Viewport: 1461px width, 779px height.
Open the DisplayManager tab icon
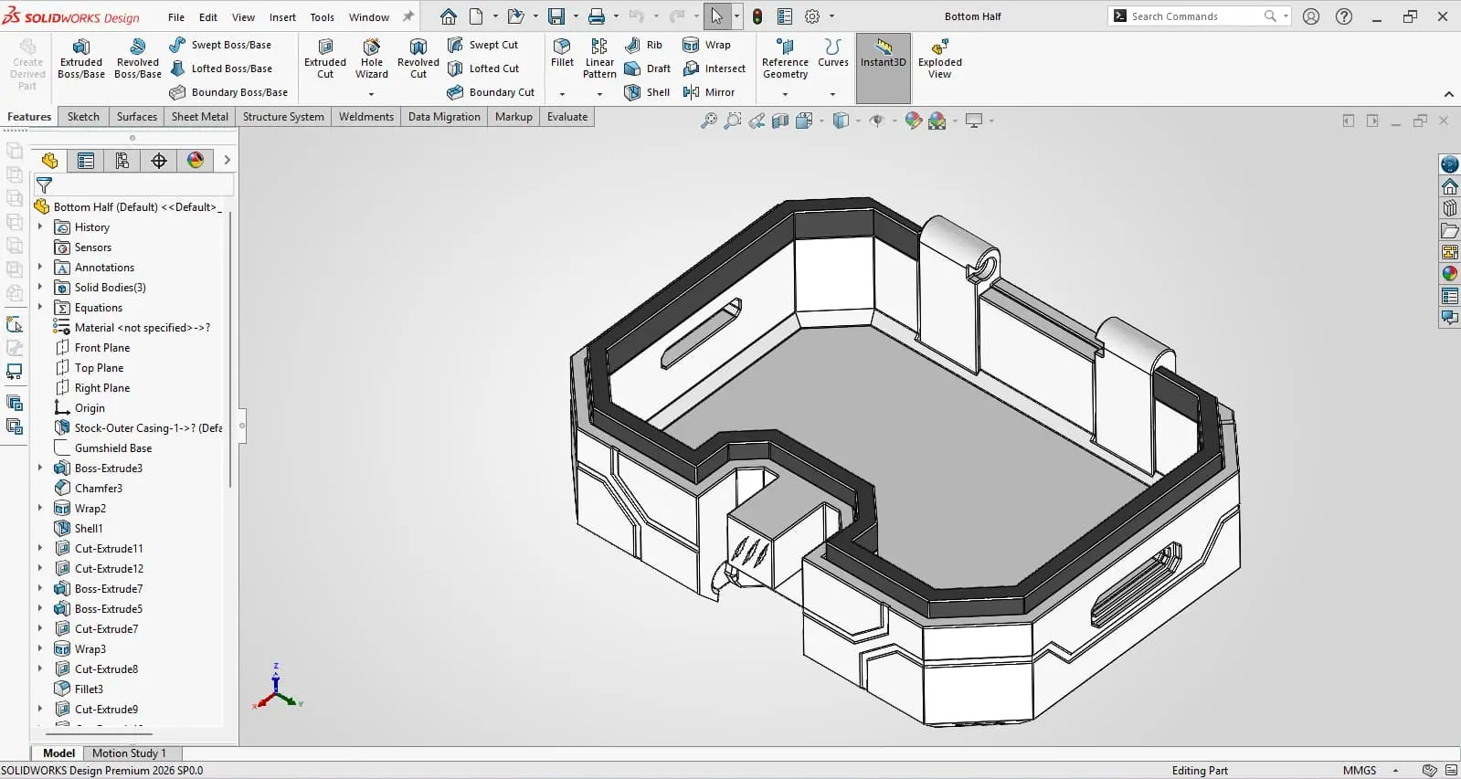pos(196,161)
